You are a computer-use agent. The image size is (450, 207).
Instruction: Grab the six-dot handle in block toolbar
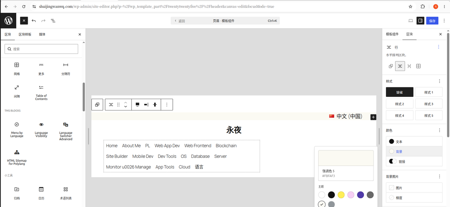click(x=118, y=104)
